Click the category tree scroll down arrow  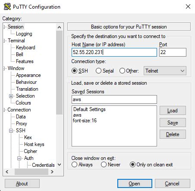coord(59,165)
